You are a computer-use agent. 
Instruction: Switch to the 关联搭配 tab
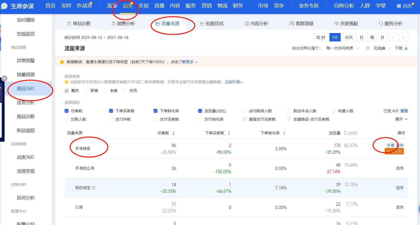coord(346,24)
